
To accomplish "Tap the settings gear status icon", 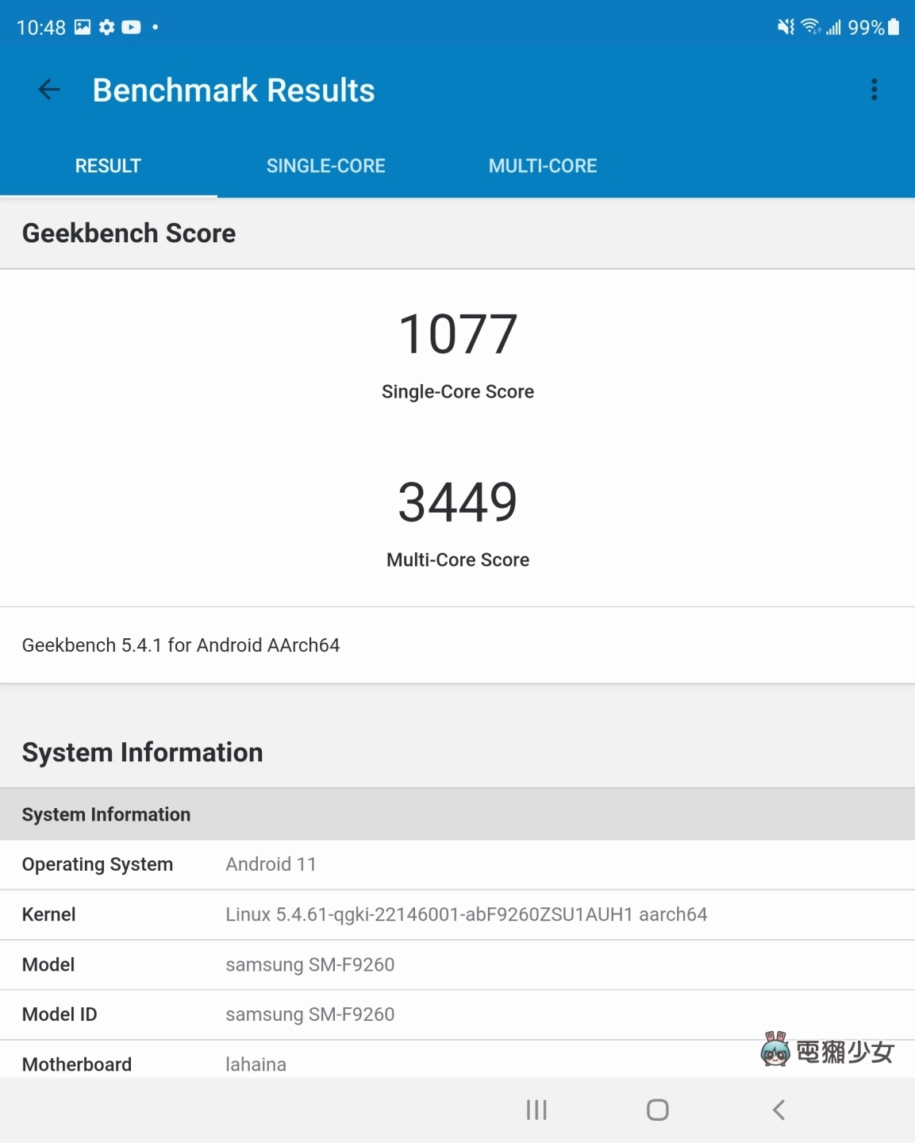I will pyautogui.click(x=106, y=28).
